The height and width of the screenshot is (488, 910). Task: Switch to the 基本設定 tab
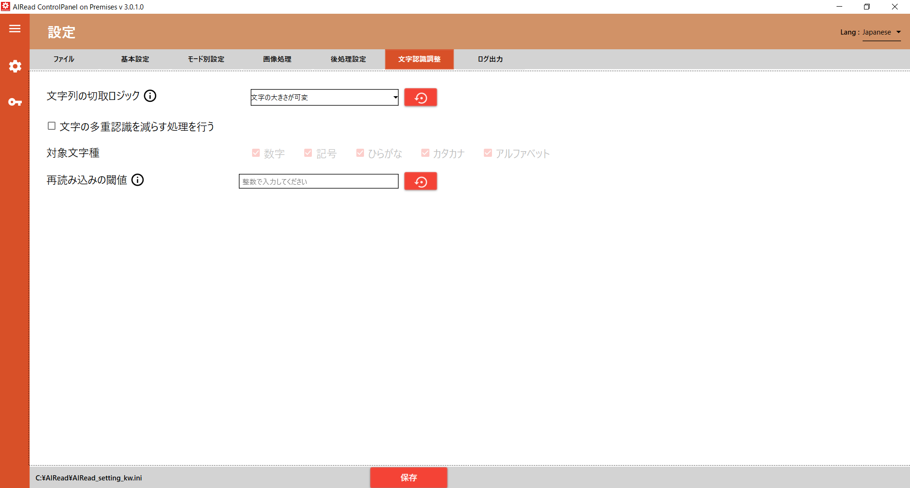[x=135, y=59]
